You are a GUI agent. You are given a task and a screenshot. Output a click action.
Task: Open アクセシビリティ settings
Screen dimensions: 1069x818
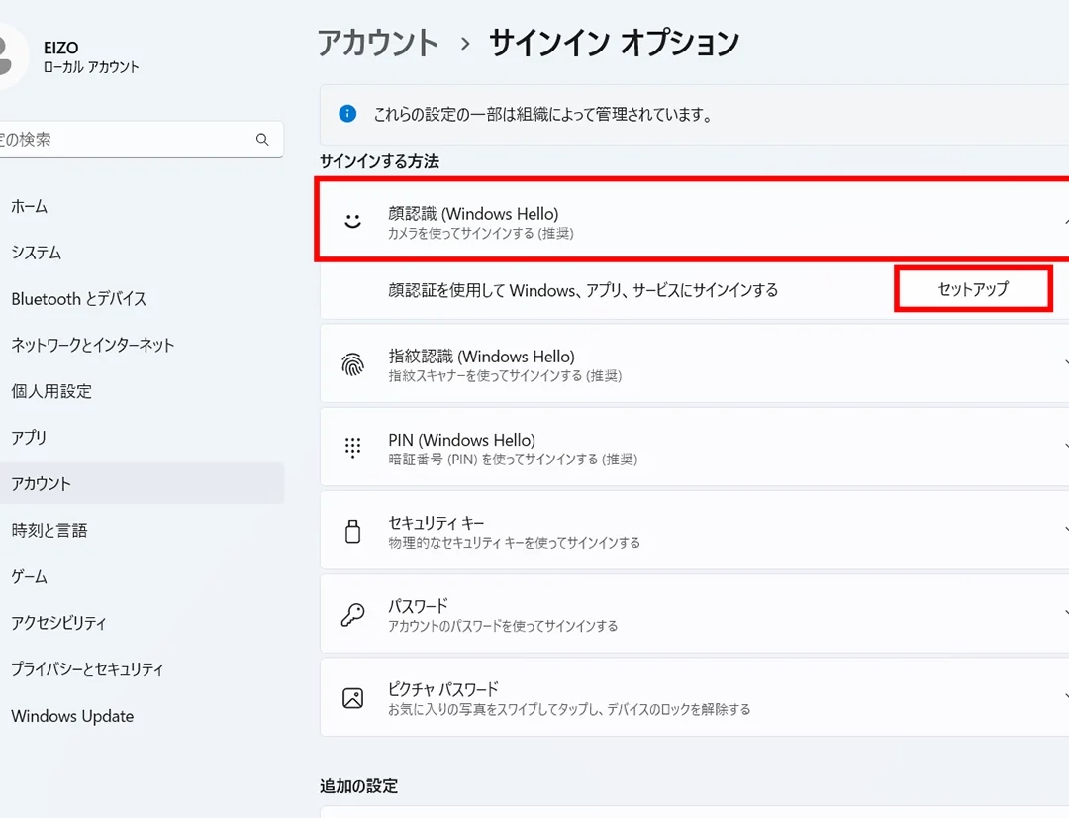click(x=61, y=623)
